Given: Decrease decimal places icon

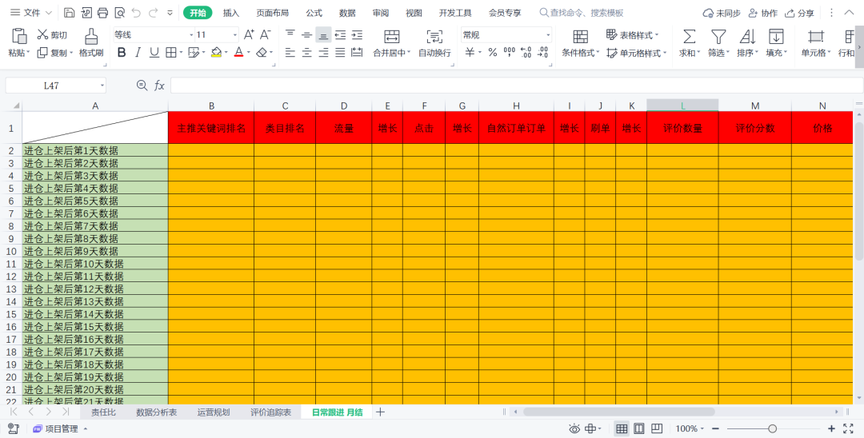Looking at the screenshot, I should 542,52.
